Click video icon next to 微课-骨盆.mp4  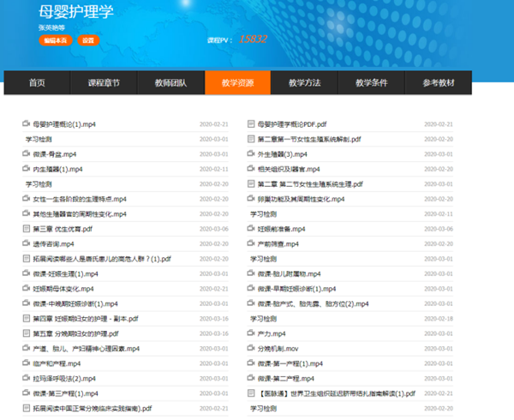coord(26,154)
